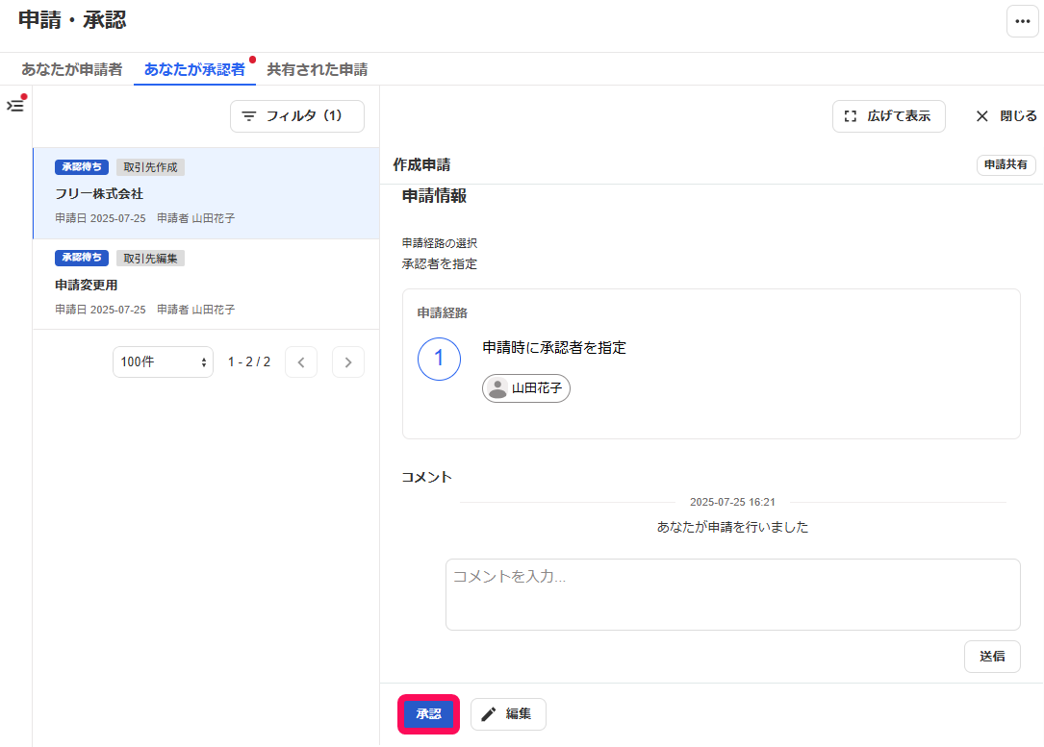Image resolution: width=1044 pixels, height=747 pixels.
Task: Expand the side navigation menu icon
Action: pyautogui.click(x=15, y=106)
